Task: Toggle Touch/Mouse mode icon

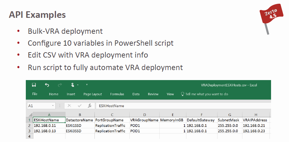Action: click(x=73, y=85)
